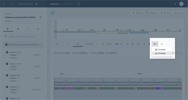Click the sequence logo icon above map
Viewport: 188px width, 100px height.
point(52,13)
